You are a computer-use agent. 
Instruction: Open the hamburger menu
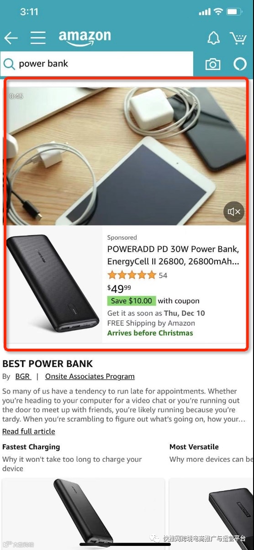click(x=38, y=38)
